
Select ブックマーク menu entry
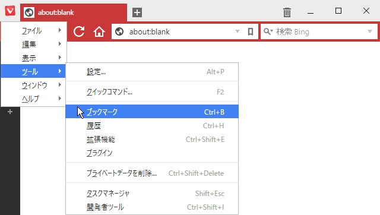point(152,112)
